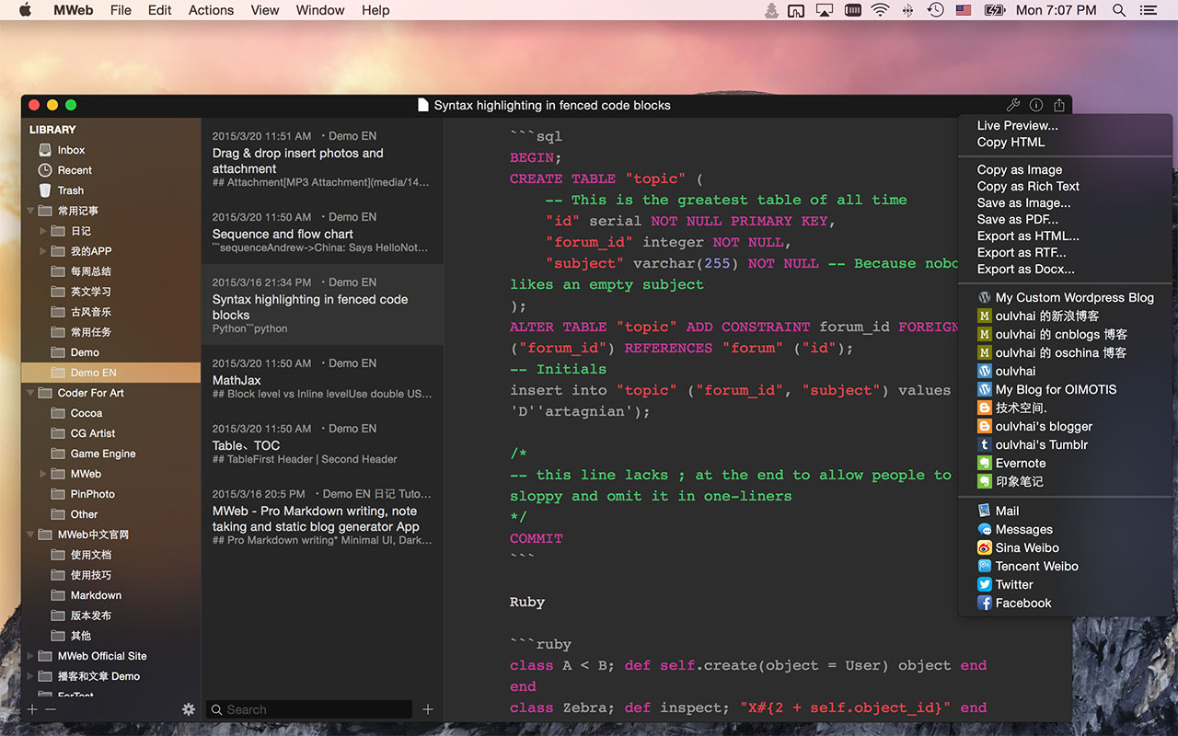Screen dimensions: 1178x736
Task: Click the Spotlight search icon in the menu bar
Action: pos(1118,10)
